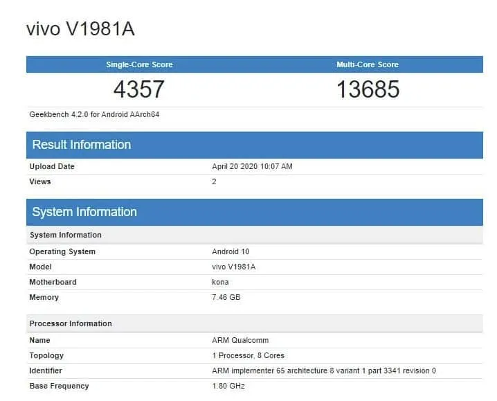
Task: Select the Upload Date label
Action: [52, 166]
